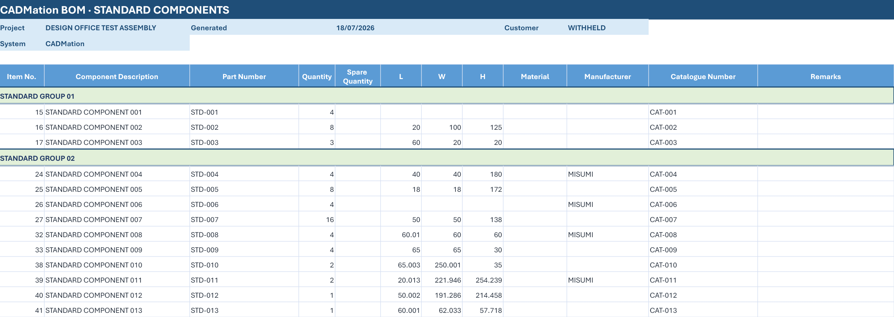This screenshot has width=894, height=317.
Task: Click the 'Customer' label
Action: tap(521, 28)
